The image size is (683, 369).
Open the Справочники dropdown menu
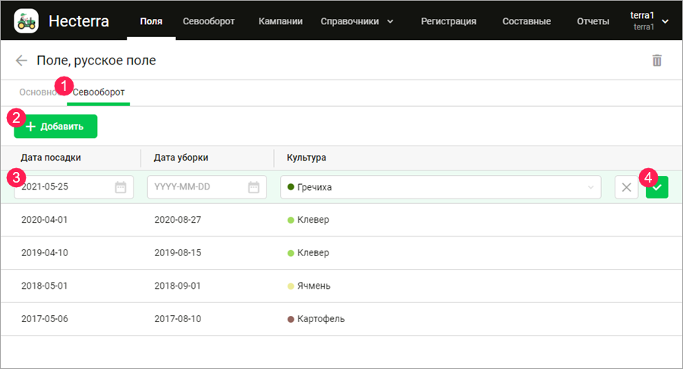357,21
